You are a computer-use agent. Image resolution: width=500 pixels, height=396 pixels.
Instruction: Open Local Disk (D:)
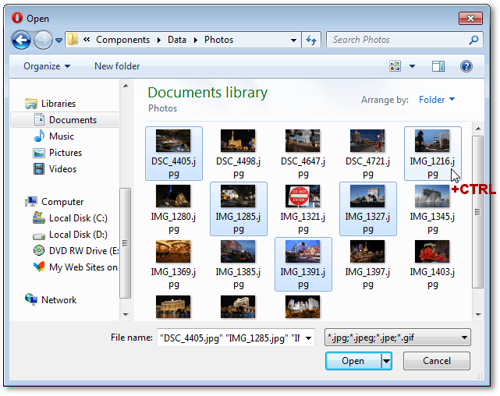70,235
